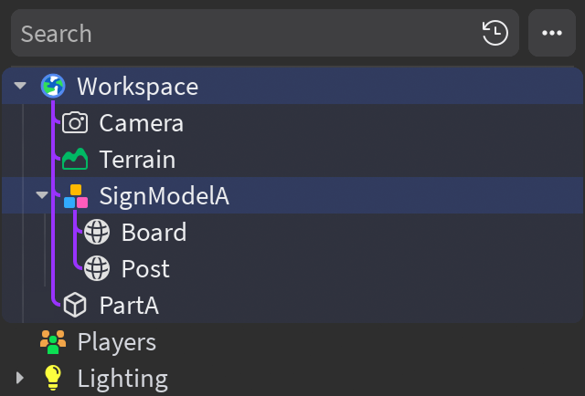
Task: Collapse the Workspace tree node
Action: (x=20, y=87)
